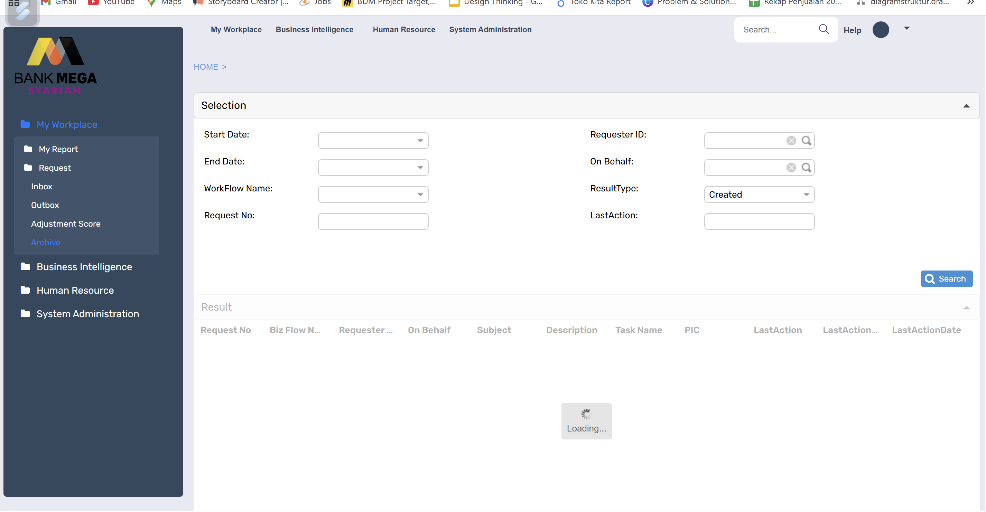This screenshot has height=512, width=986.
Task: Open Requester ID lookup search
Action: (807, 141)
